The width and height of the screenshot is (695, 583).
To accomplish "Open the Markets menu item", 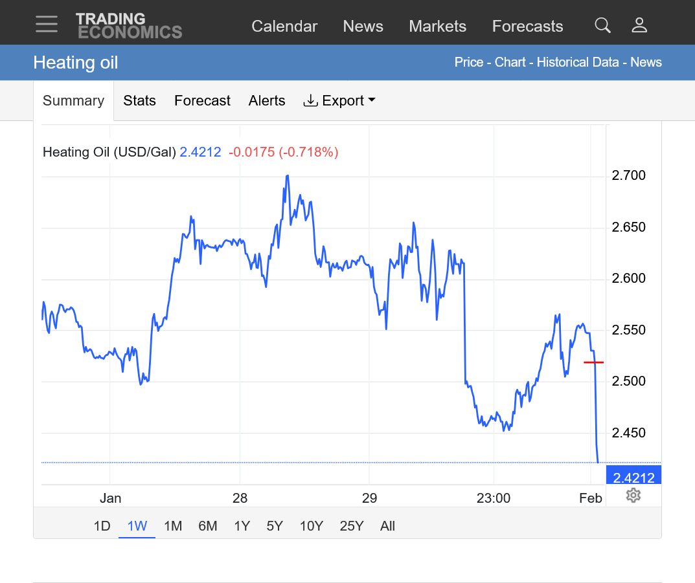I will click(437, 27).
